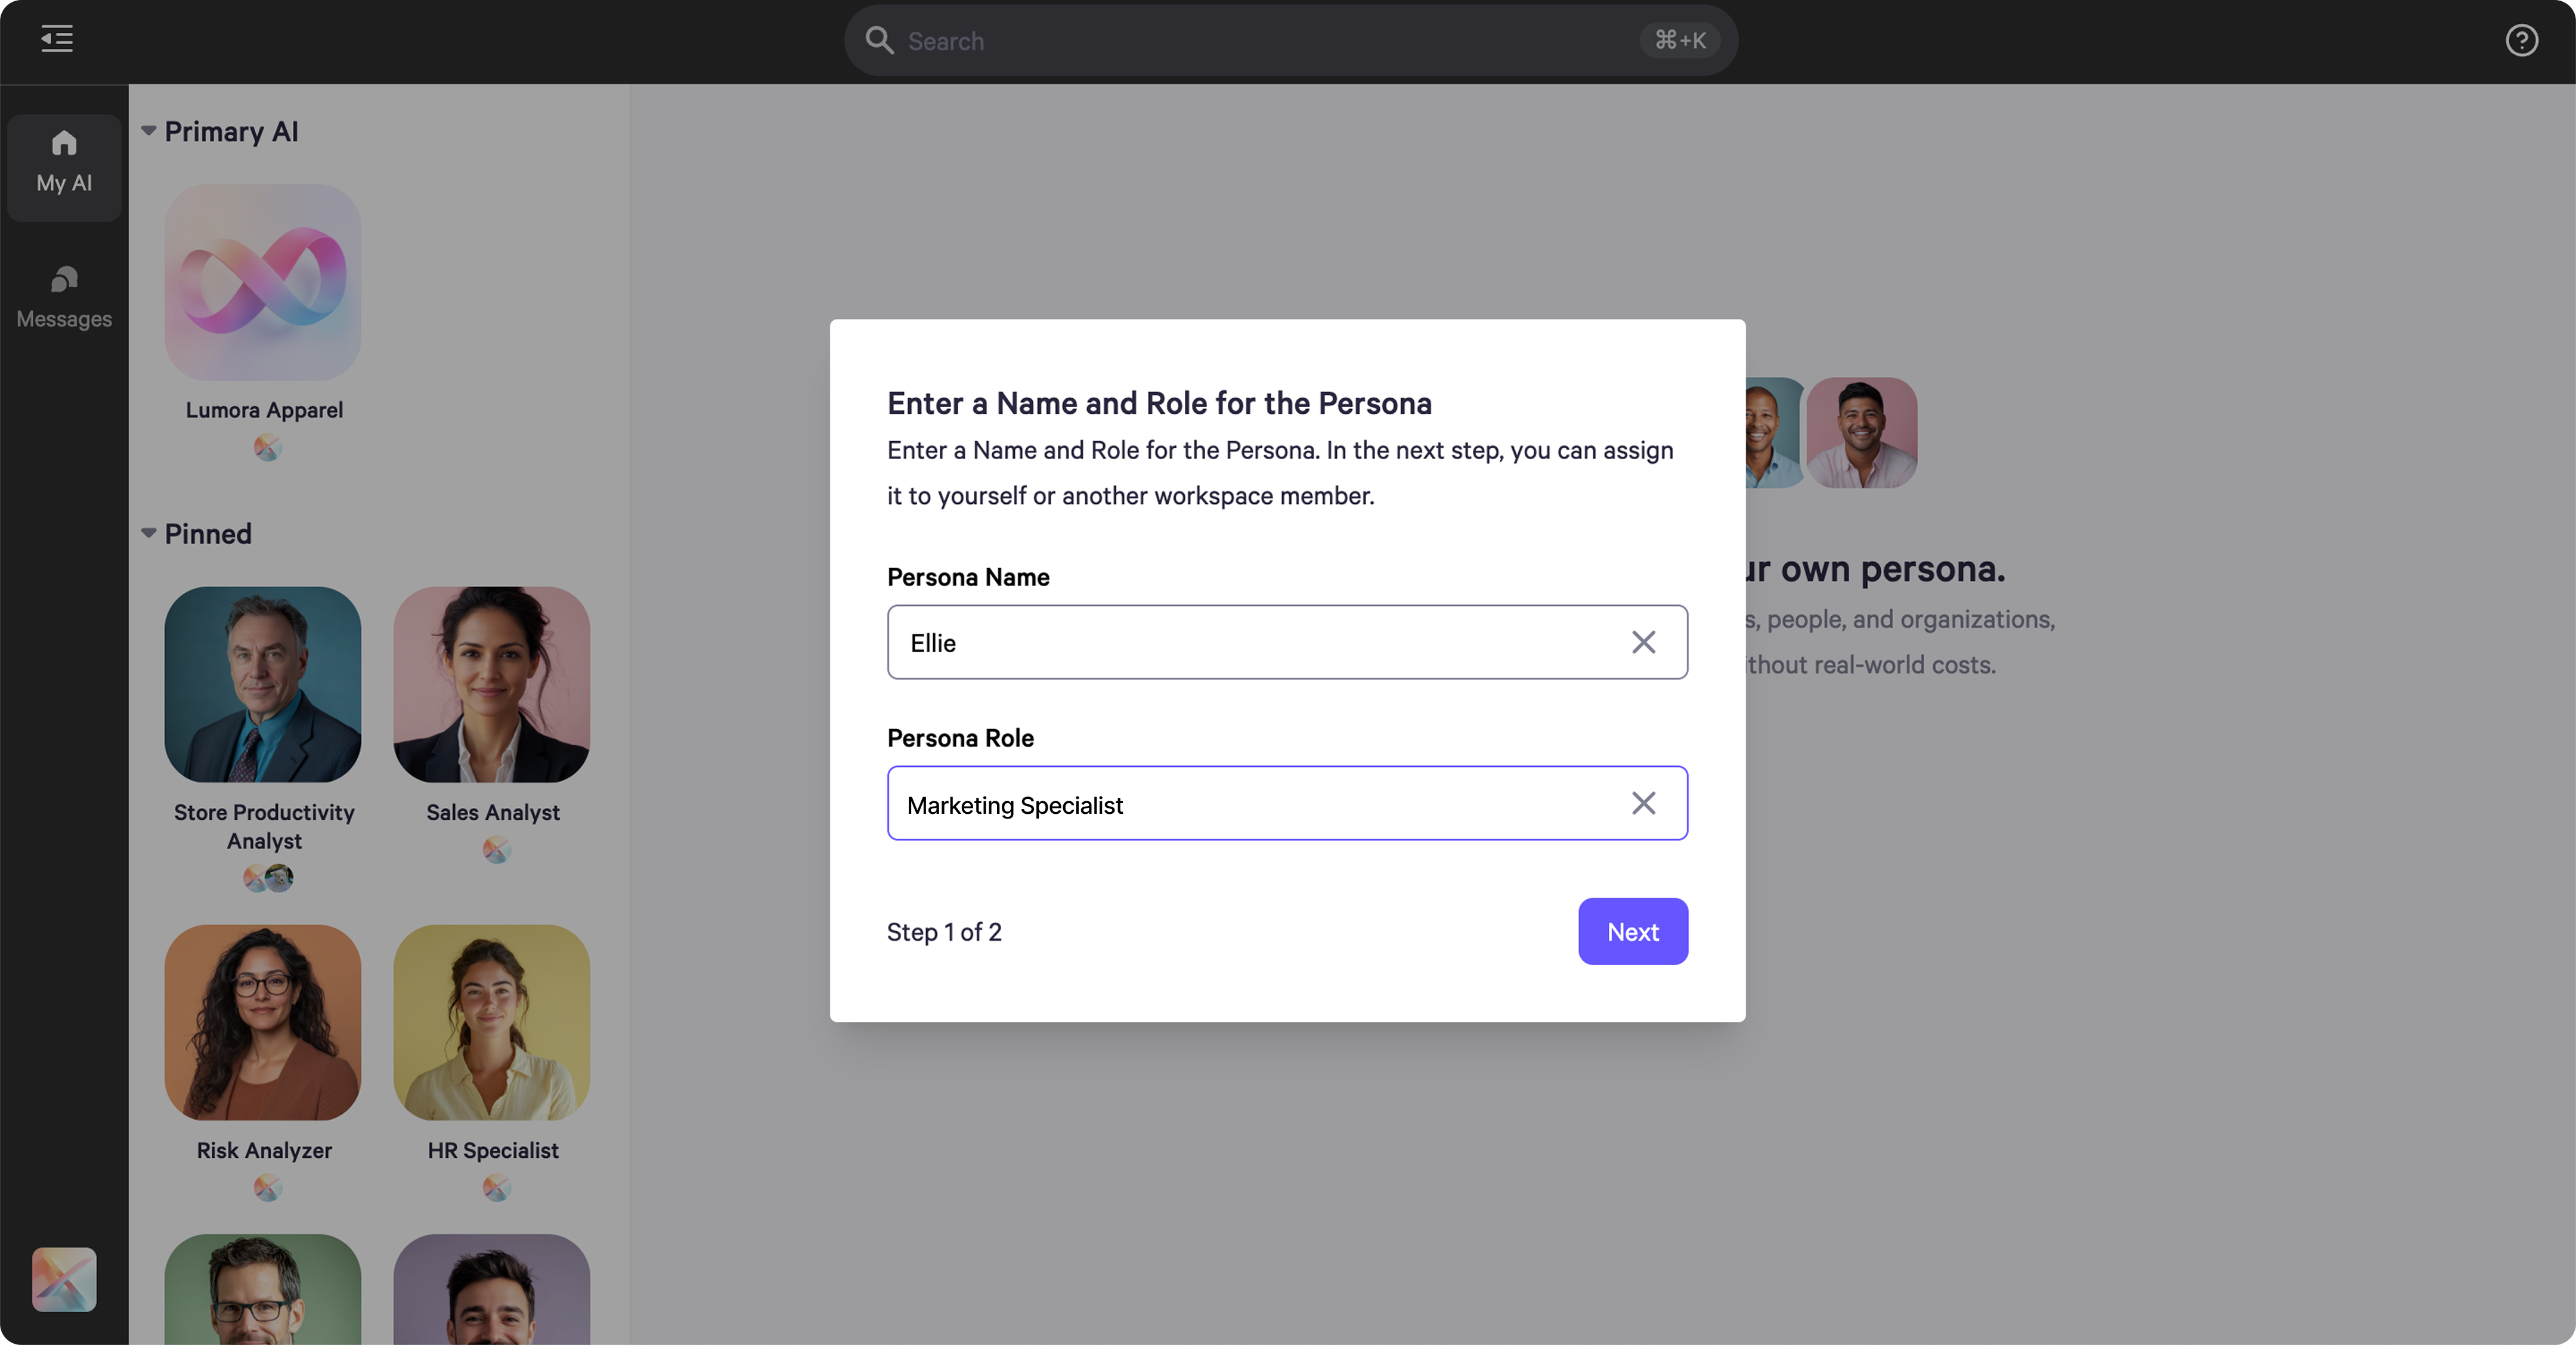Open the help question mark icon
Image resolution: width=2576 pixels, height=1345 pixels.
(2521, 40)
